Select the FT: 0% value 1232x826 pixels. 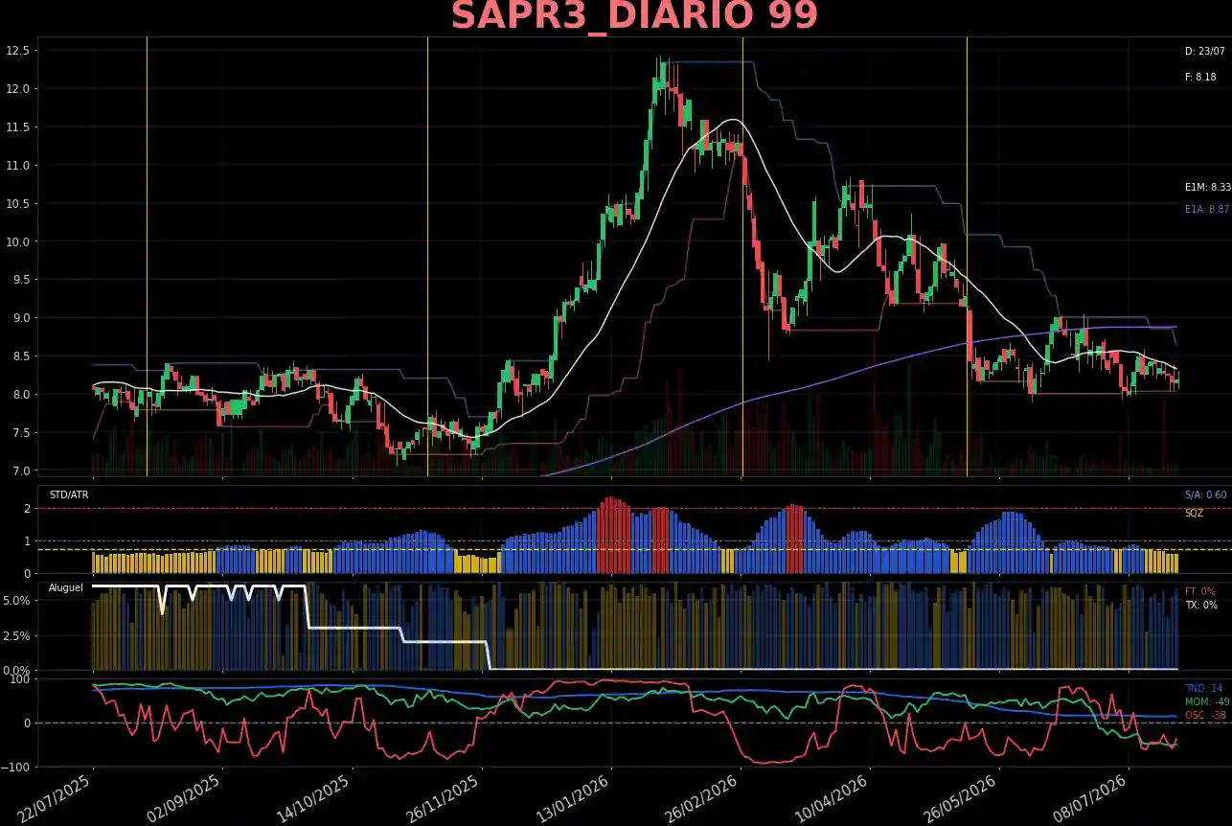tap(1200, 592)
